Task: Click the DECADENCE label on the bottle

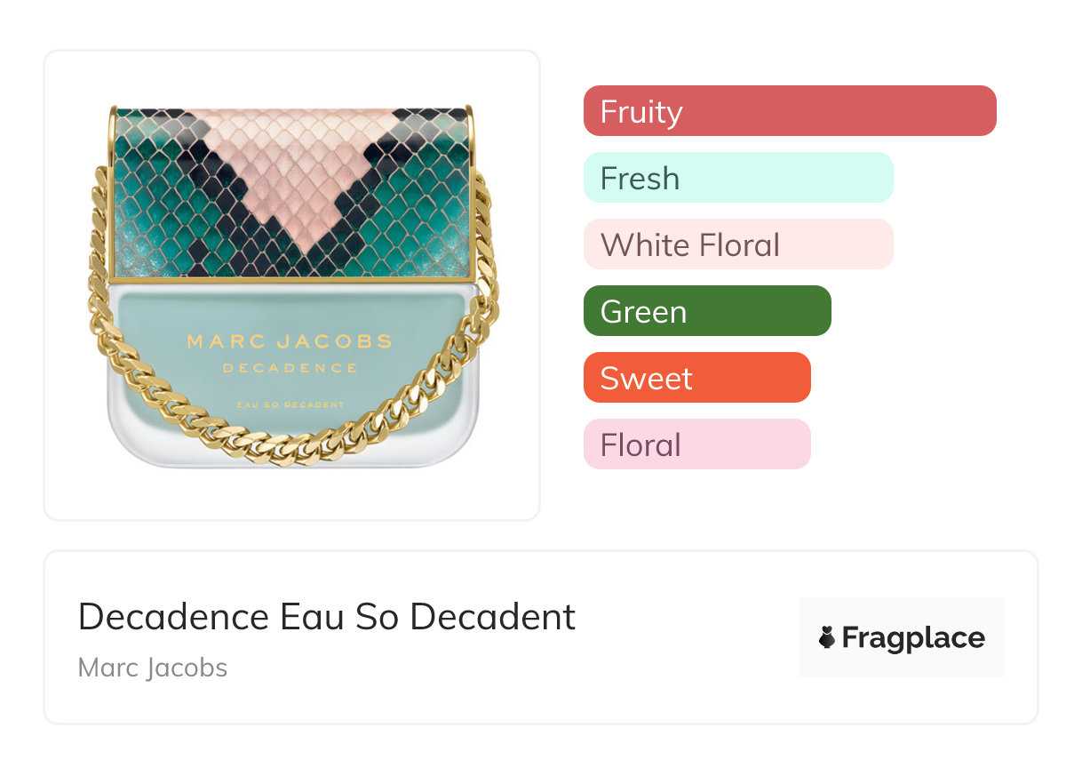Action: 290,367
